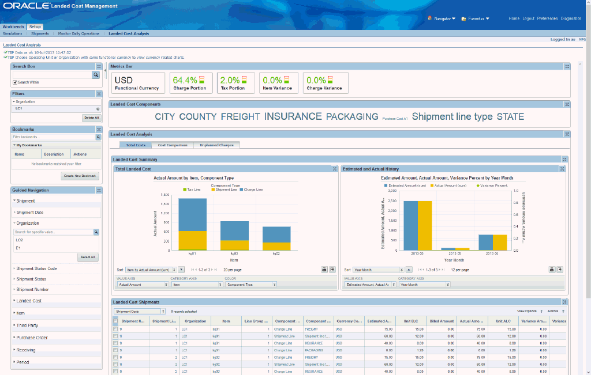The height and width of the screenshot is (375, 591).
Task: Toggle sort direction for Total Landed Cost
Action: (x=181, y=270)
